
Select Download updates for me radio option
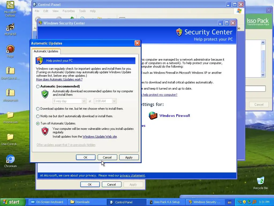(x=38, y=109)
